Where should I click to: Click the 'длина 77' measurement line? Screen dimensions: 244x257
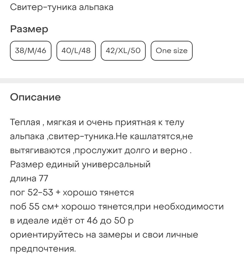coord(29,178)
